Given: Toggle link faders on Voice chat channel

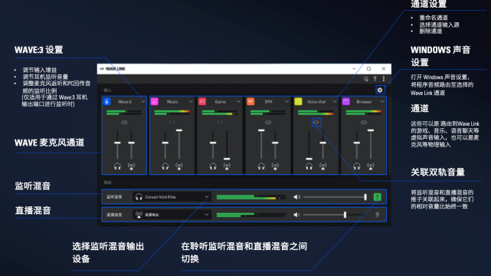Looking at the screenshot, I should 316,123.
